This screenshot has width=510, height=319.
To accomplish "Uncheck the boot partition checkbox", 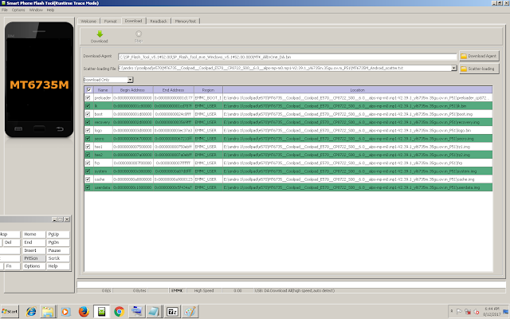I will 88,114.
